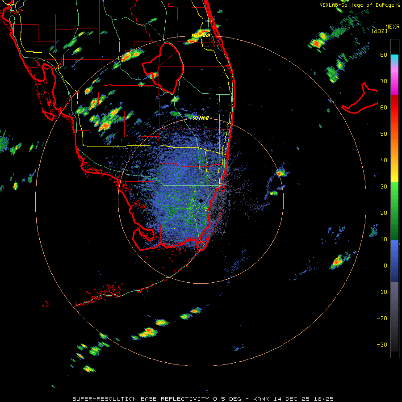Click the 50 NMI range ring label
Image resolution: width=402 pixels, height=402 pixels.
point(201,118)
